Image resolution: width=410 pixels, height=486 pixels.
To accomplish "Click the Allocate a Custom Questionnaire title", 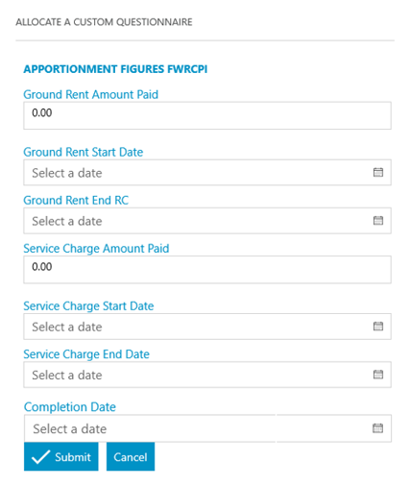I will point(104,22).
